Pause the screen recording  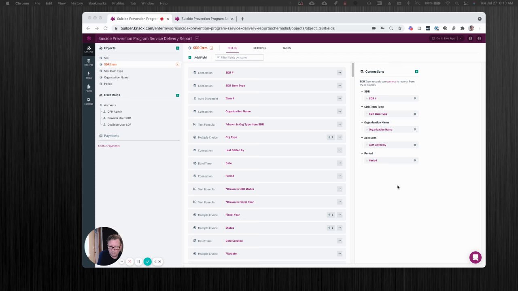[138, 261]
